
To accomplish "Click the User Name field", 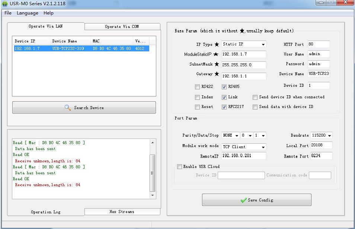I will 319,54.
